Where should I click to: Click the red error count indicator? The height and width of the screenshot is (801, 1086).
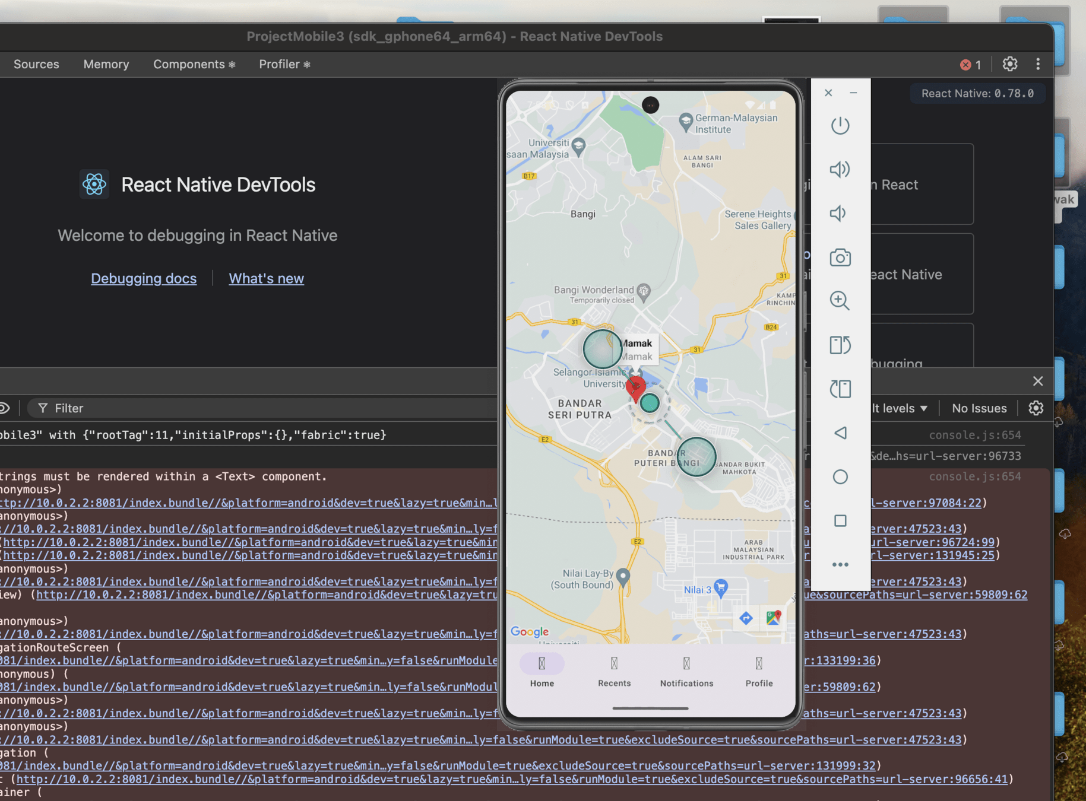(x=971, y=65)
